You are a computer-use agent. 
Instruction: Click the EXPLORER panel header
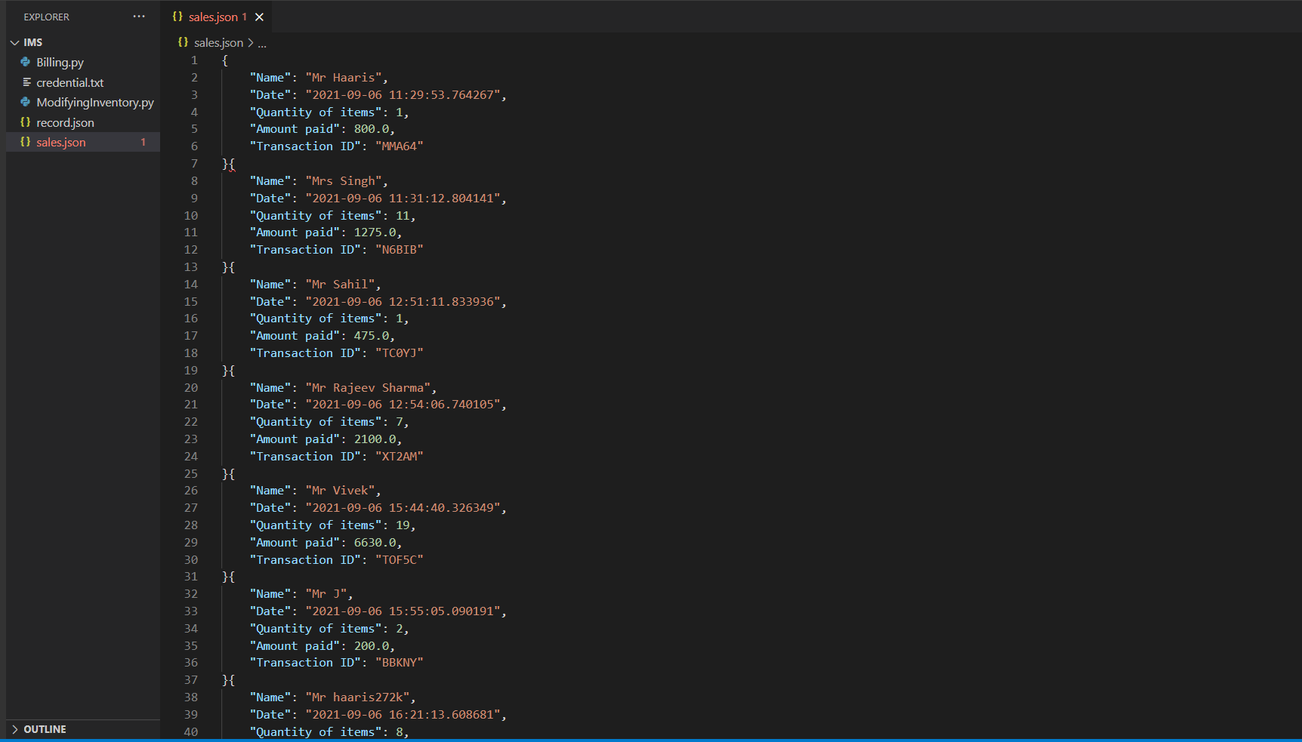tap(46, 16)
